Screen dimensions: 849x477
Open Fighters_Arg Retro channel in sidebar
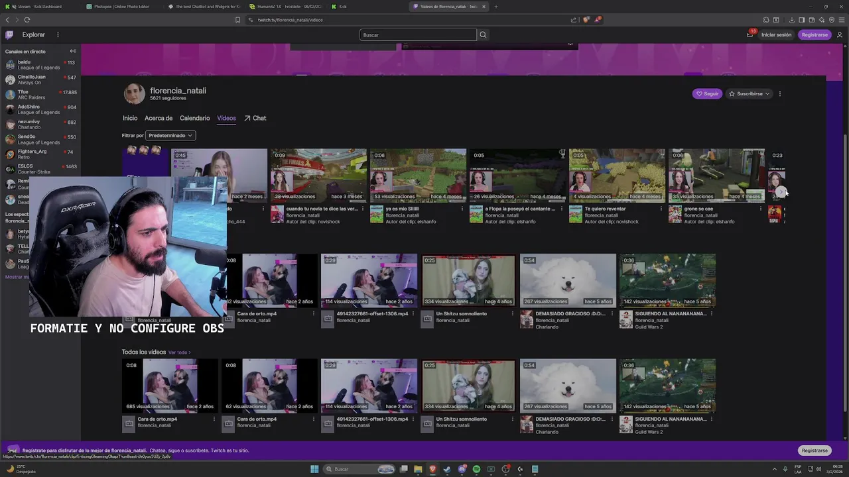pyautogui.click(x=40, y=154)
